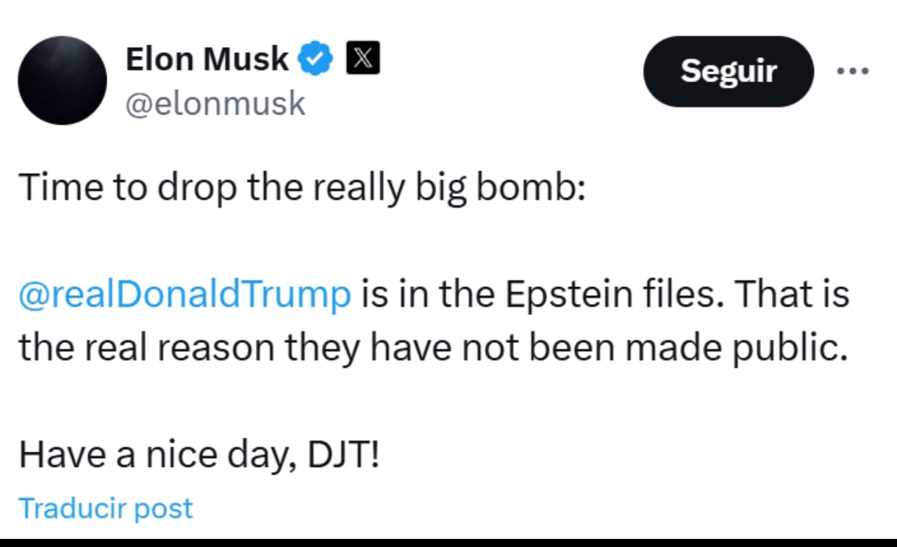Click the X affiliation badge beside name
Viewport: 897px width, 547px height.
click(x=363, y=59)
